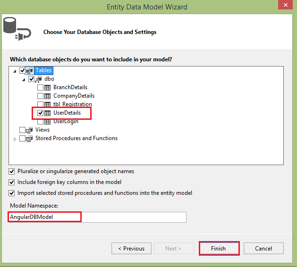This screenshot has width=297, height=267.
Task: Click the UserLogin table icon
Action: 47,122
